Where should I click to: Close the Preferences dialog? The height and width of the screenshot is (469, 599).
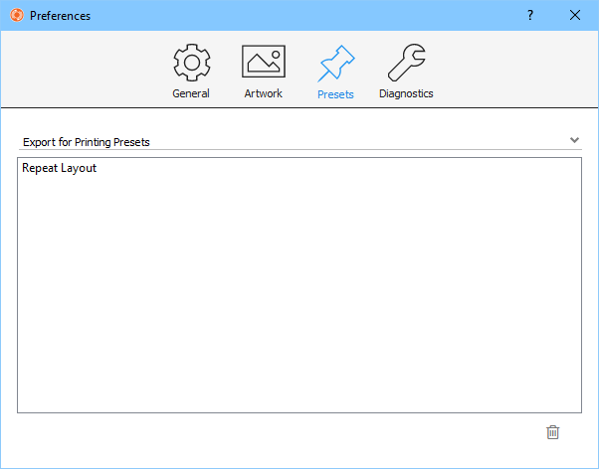(574, 15)
